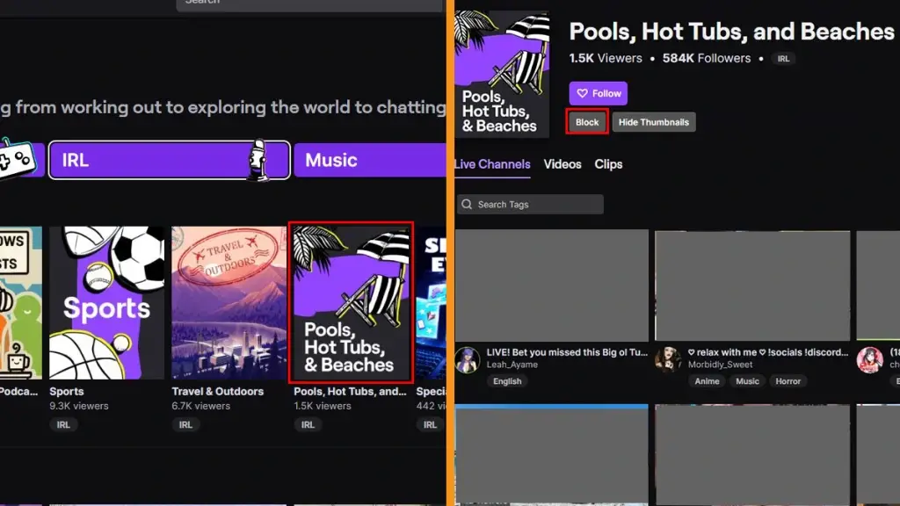
Task: Click the Hide Thumbnails button
Action: coord(654,122)
